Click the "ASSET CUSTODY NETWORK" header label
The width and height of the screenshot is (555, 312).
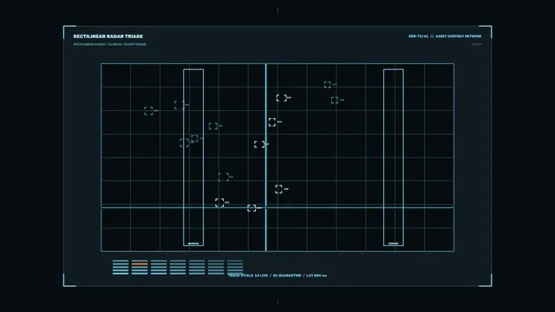click(459, 36)
